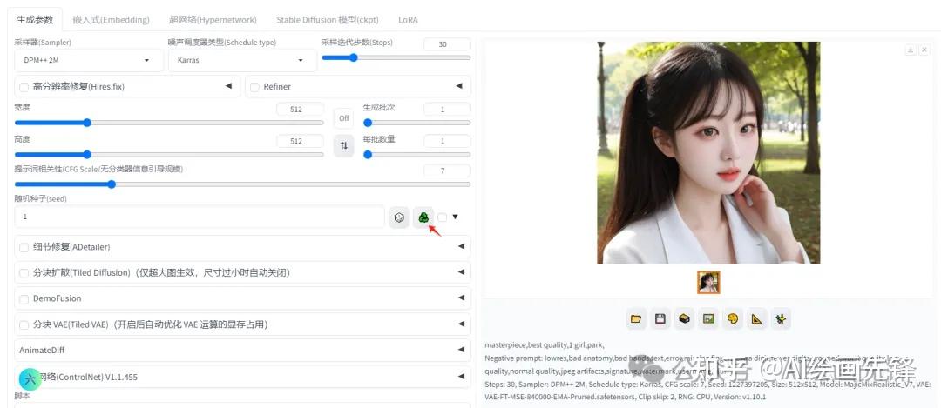Click the 脚本 label at the bottom
The image size is (941, 408).
[x=22, y=396]
